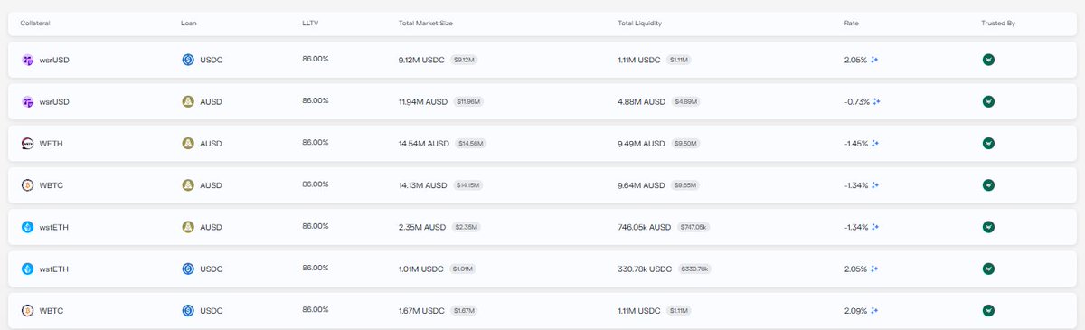Expand the Trusted By chevron for wstETH/AUSD
The height and width of the screenshot is (330, 1085).
click(988, 227)
